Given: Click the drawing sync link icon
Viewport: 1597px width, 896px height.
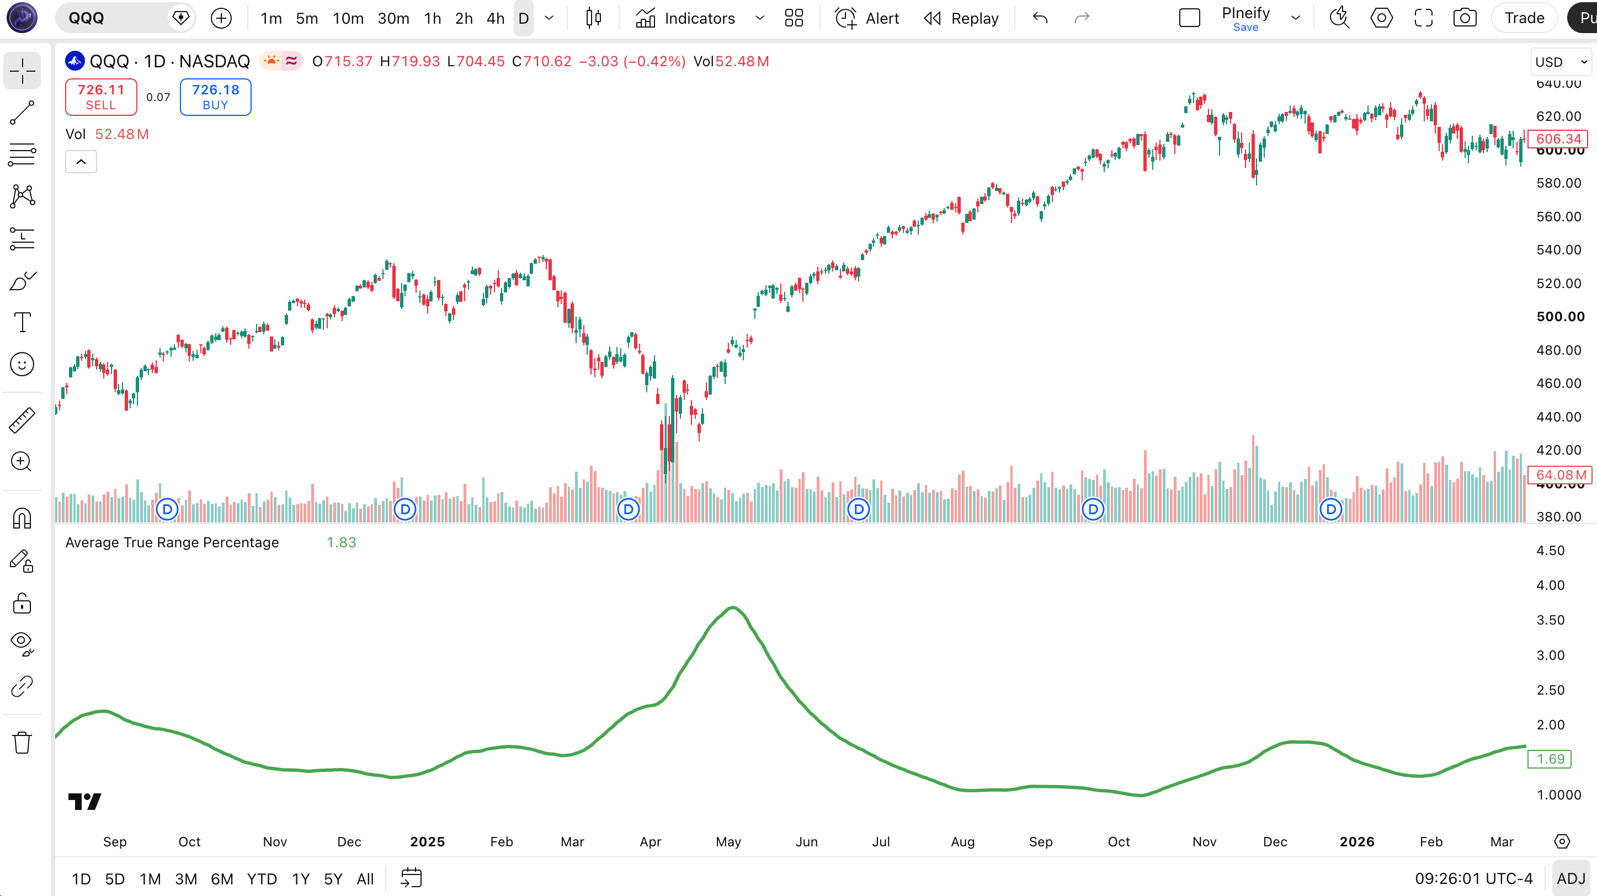Looking at the screenshot, I should (x=22, y=686).
